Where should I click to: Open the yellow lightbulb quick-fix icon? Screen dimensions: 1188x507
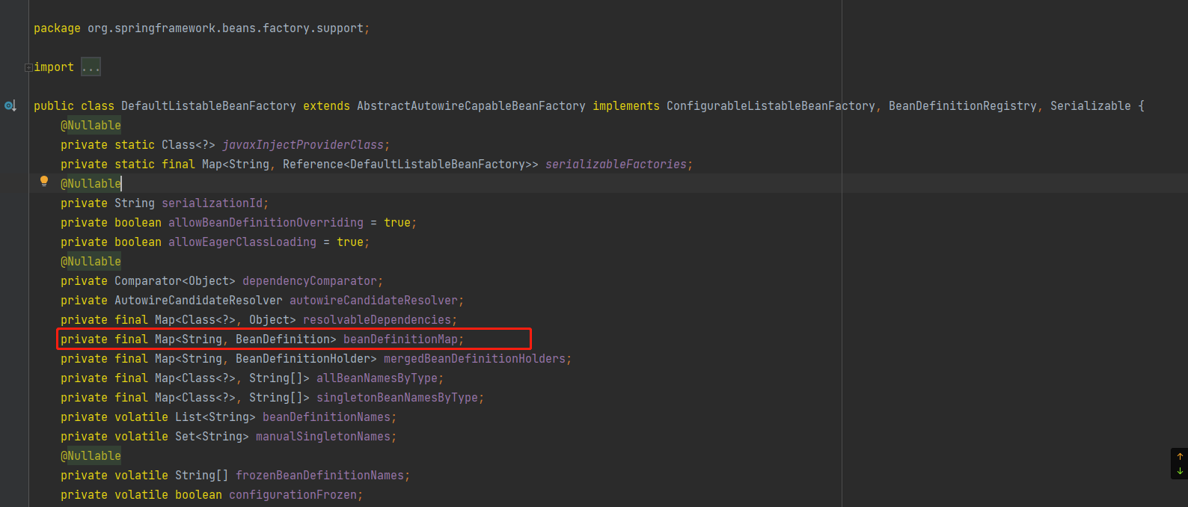pyautogui.click(x=44, y=181)
